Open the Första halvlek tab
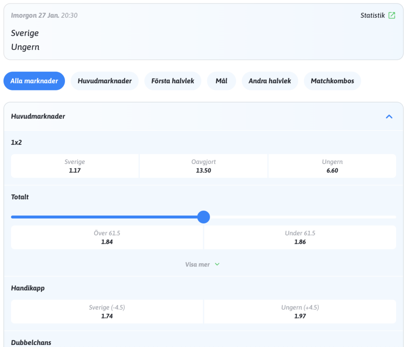The width and height of the screenshot is (406, 347). (x=172, y=81)
